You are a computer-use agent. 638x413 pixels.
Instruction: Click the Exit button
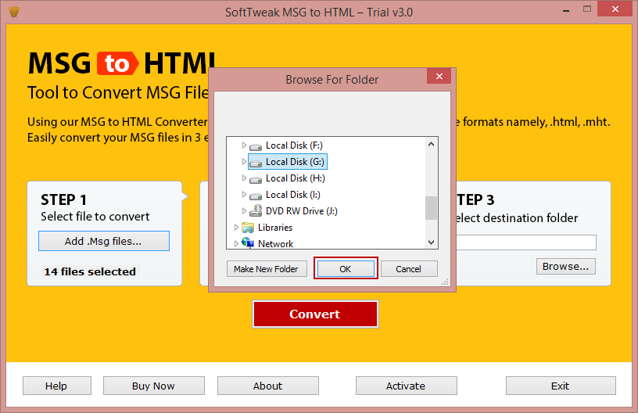561,386
